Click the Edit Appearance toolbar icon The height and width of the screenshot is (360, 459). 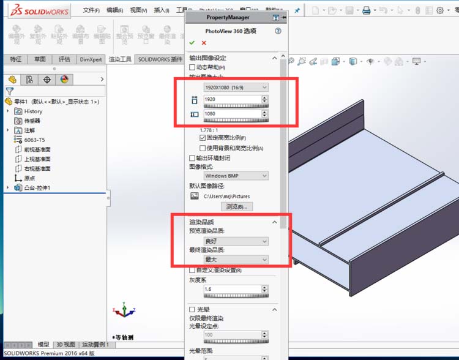[17, 35]
